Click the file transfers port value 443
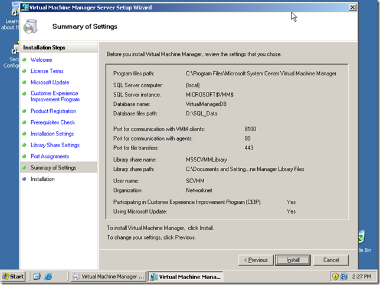The image size is (380, 285). [x=249, y=148]
